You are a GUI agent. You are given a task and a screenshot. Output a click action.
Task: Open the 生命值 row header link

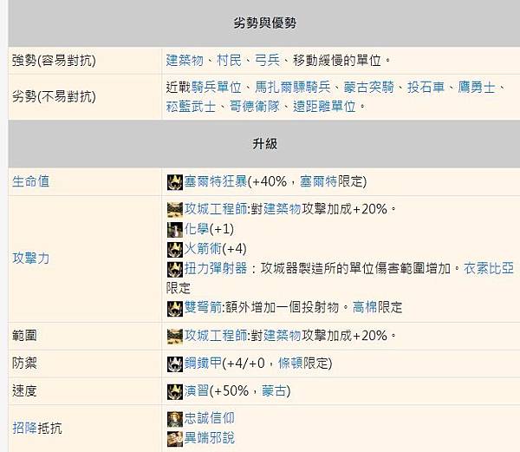30,181
